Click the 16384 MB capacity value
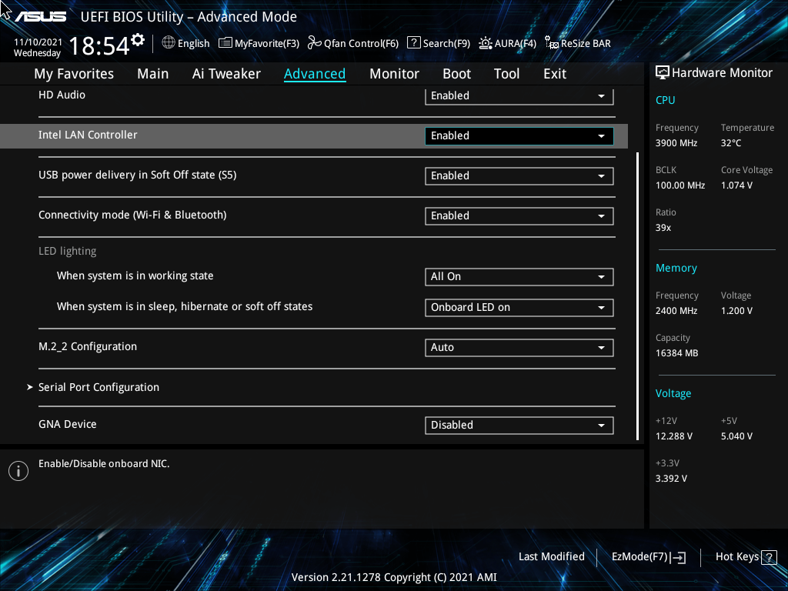The image size is (788, 591). click(676, 353)
